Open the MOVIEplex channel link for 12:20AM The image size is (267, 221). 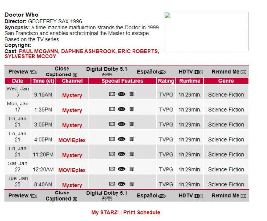point(72,170)
